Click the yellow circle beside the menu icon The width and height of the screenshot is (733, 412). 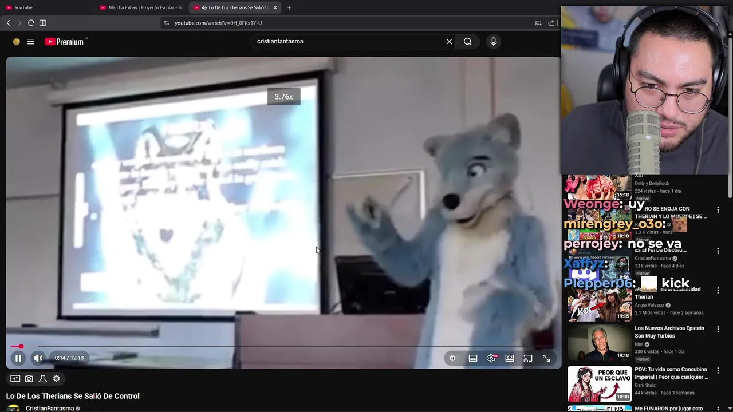click(x=16, y=42)
